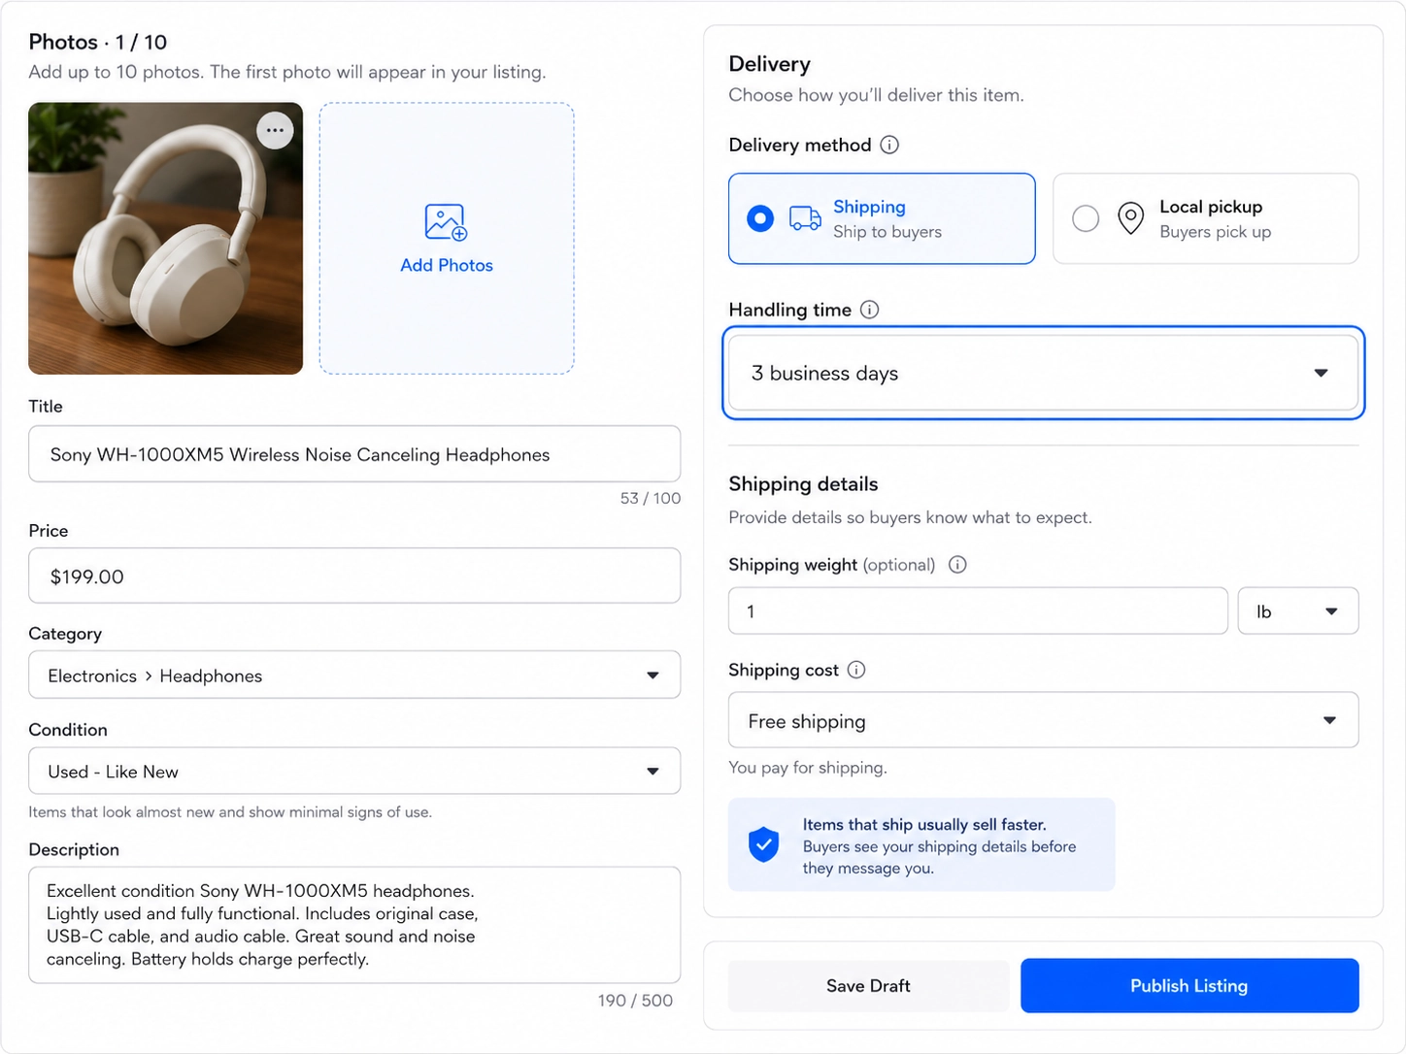
Task: Open the Free shipping cost dropdown
Action: [1043, 720]
